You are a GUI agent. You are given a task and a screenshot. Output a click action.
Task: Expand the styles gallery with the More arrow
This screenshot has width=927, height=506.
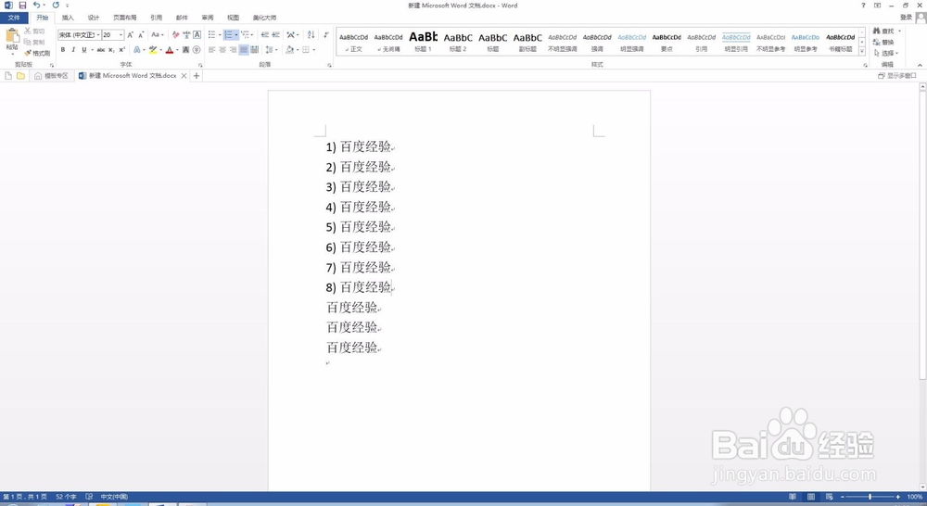pos(862,51)
